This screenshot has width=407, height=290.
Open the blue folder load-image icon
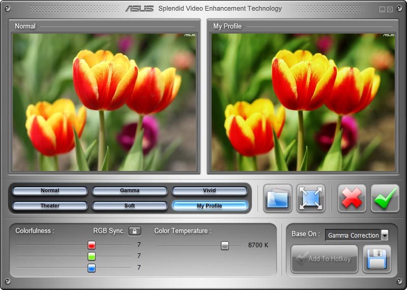pyautogui.click(x=277, y=198)
